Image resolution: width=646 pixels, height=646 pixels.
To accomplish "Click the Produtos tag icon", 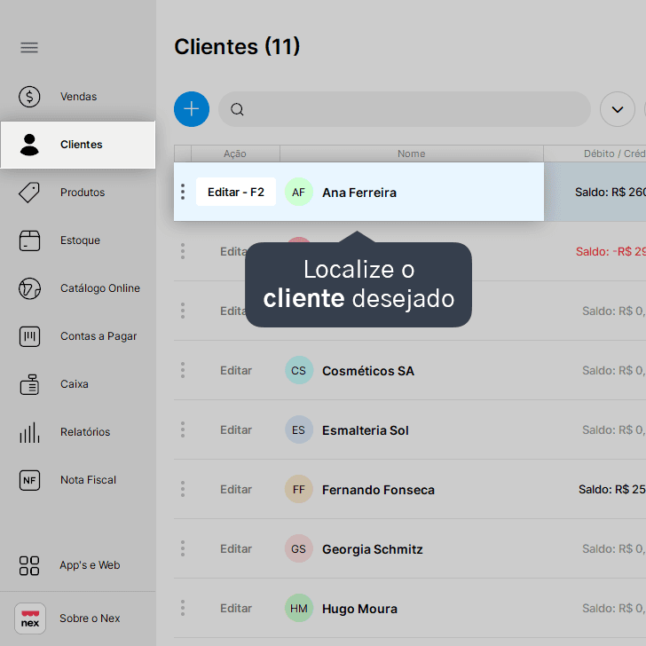I will click(29, 193).
